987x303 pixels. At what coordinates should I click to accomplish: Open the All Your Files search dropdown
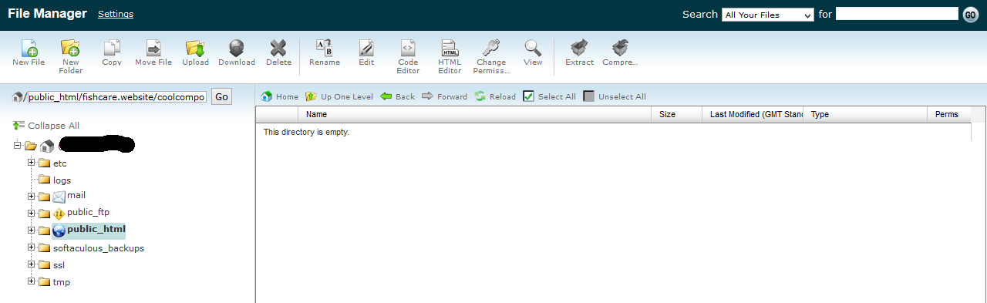point(768,15)
